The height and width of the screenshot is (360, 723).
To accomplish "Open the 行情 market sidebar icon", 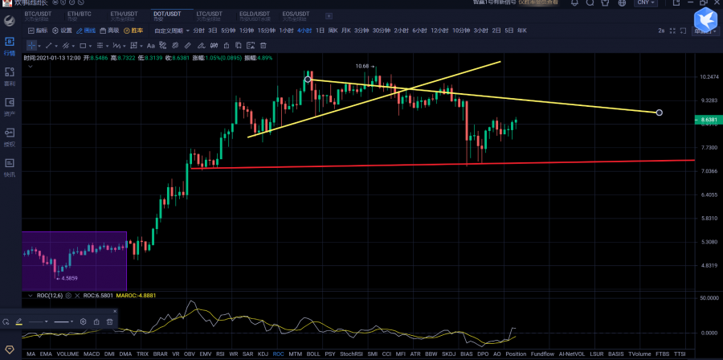I will point(9,46).
